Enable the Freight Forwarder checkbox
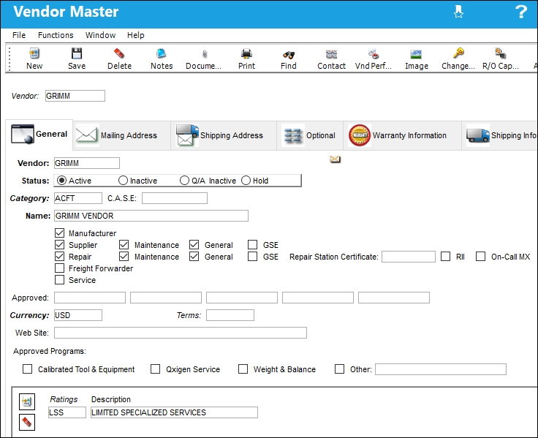Screen dimensions: 538x438 point(60,268)
